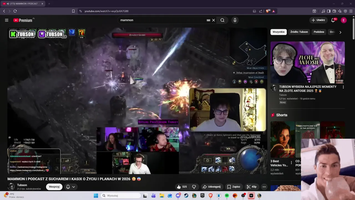Click the Udostępnij share button
The width and height of the screenshot is (355, 200).
point(212,187)
